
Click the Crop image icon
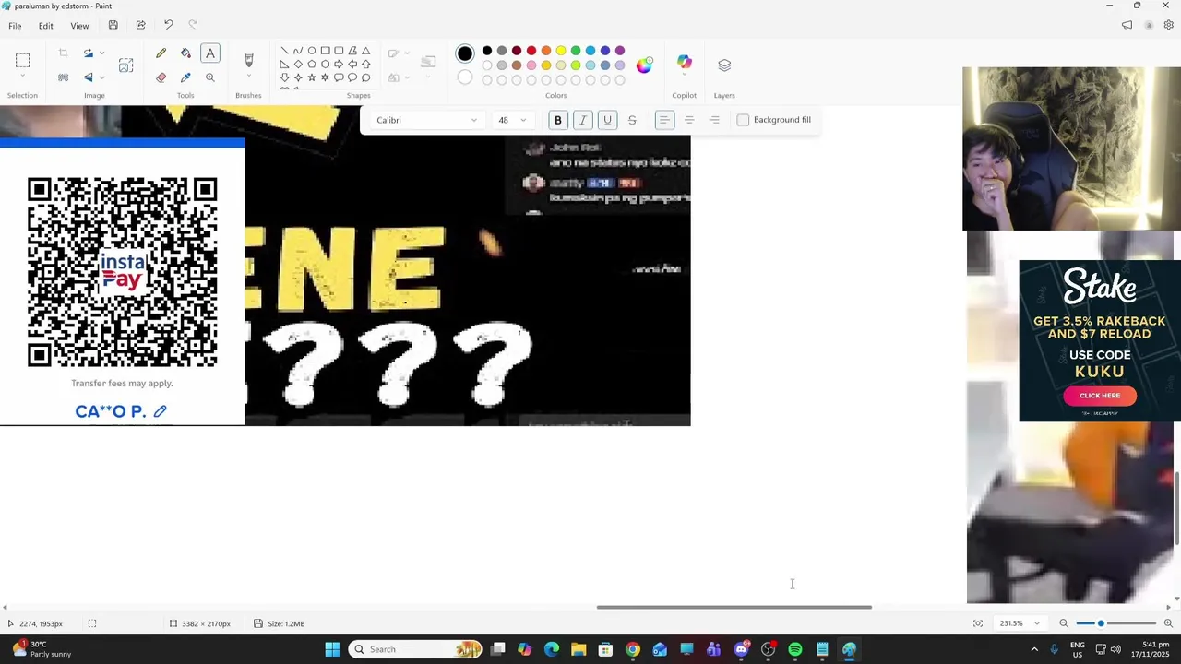(63, 53)
